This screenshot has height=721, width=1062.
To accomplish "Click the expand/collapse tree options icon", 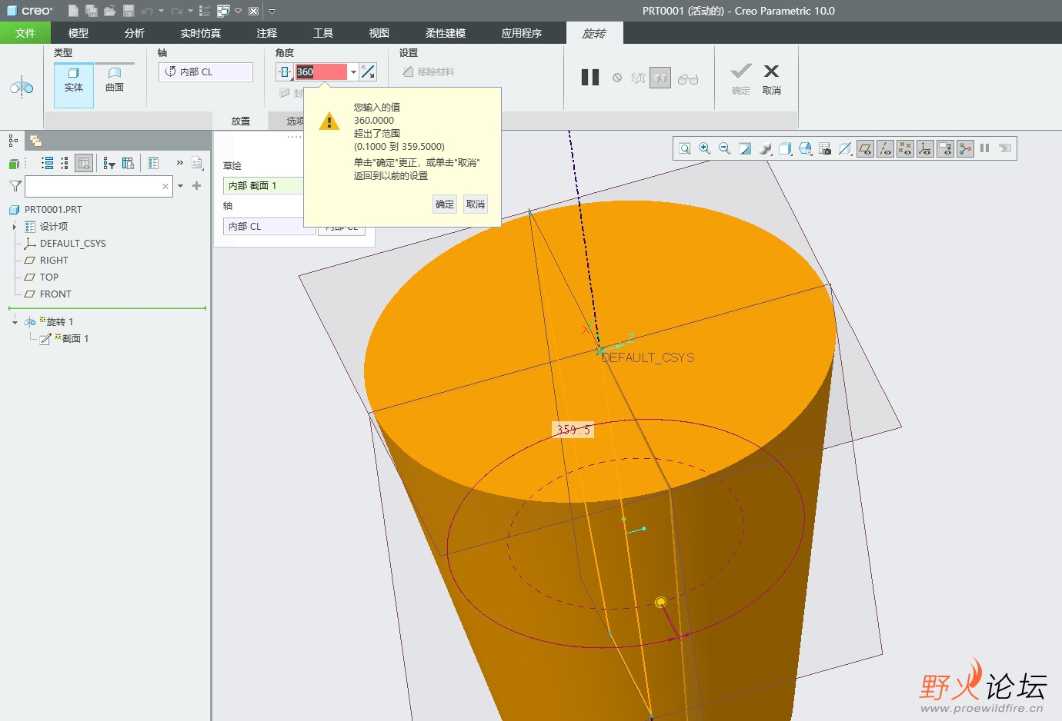I will (65, 163).
